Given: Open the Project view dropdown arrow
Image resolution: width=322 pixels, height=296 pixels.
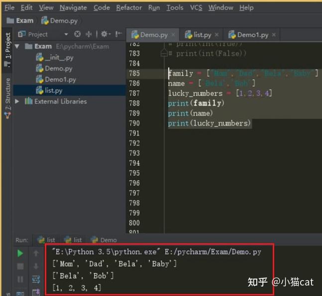Looking at the screenshot, I should (x=66, y=34).
